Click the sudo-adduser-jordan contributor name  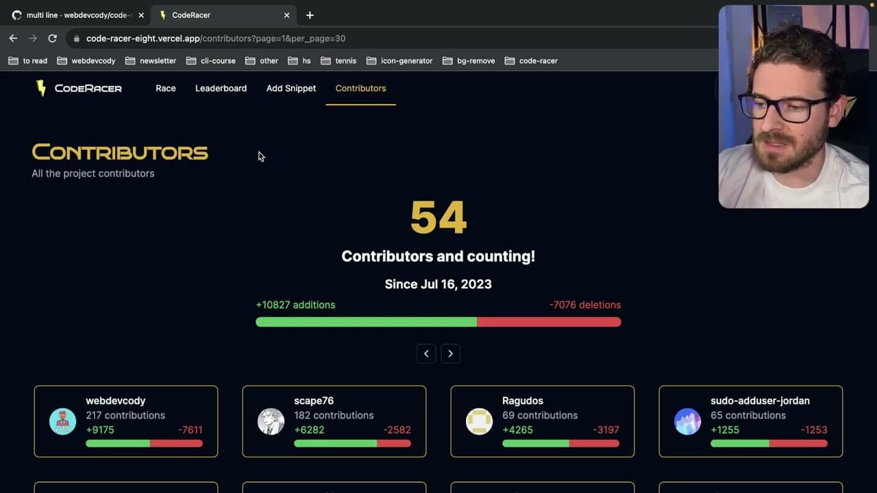(x=760, y=401)
